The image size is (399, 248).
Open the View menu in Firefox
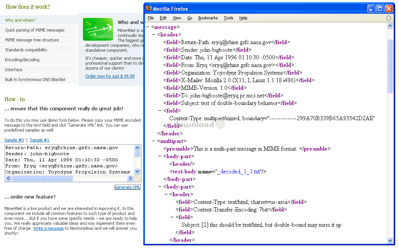click(x=177, y=18)
